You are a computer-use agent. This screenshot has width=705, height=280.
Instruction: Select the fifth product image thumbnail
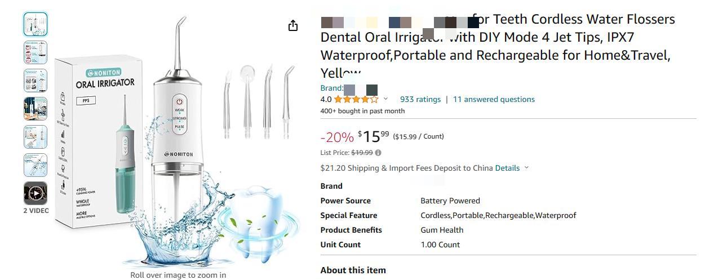(x=36, y=137)
